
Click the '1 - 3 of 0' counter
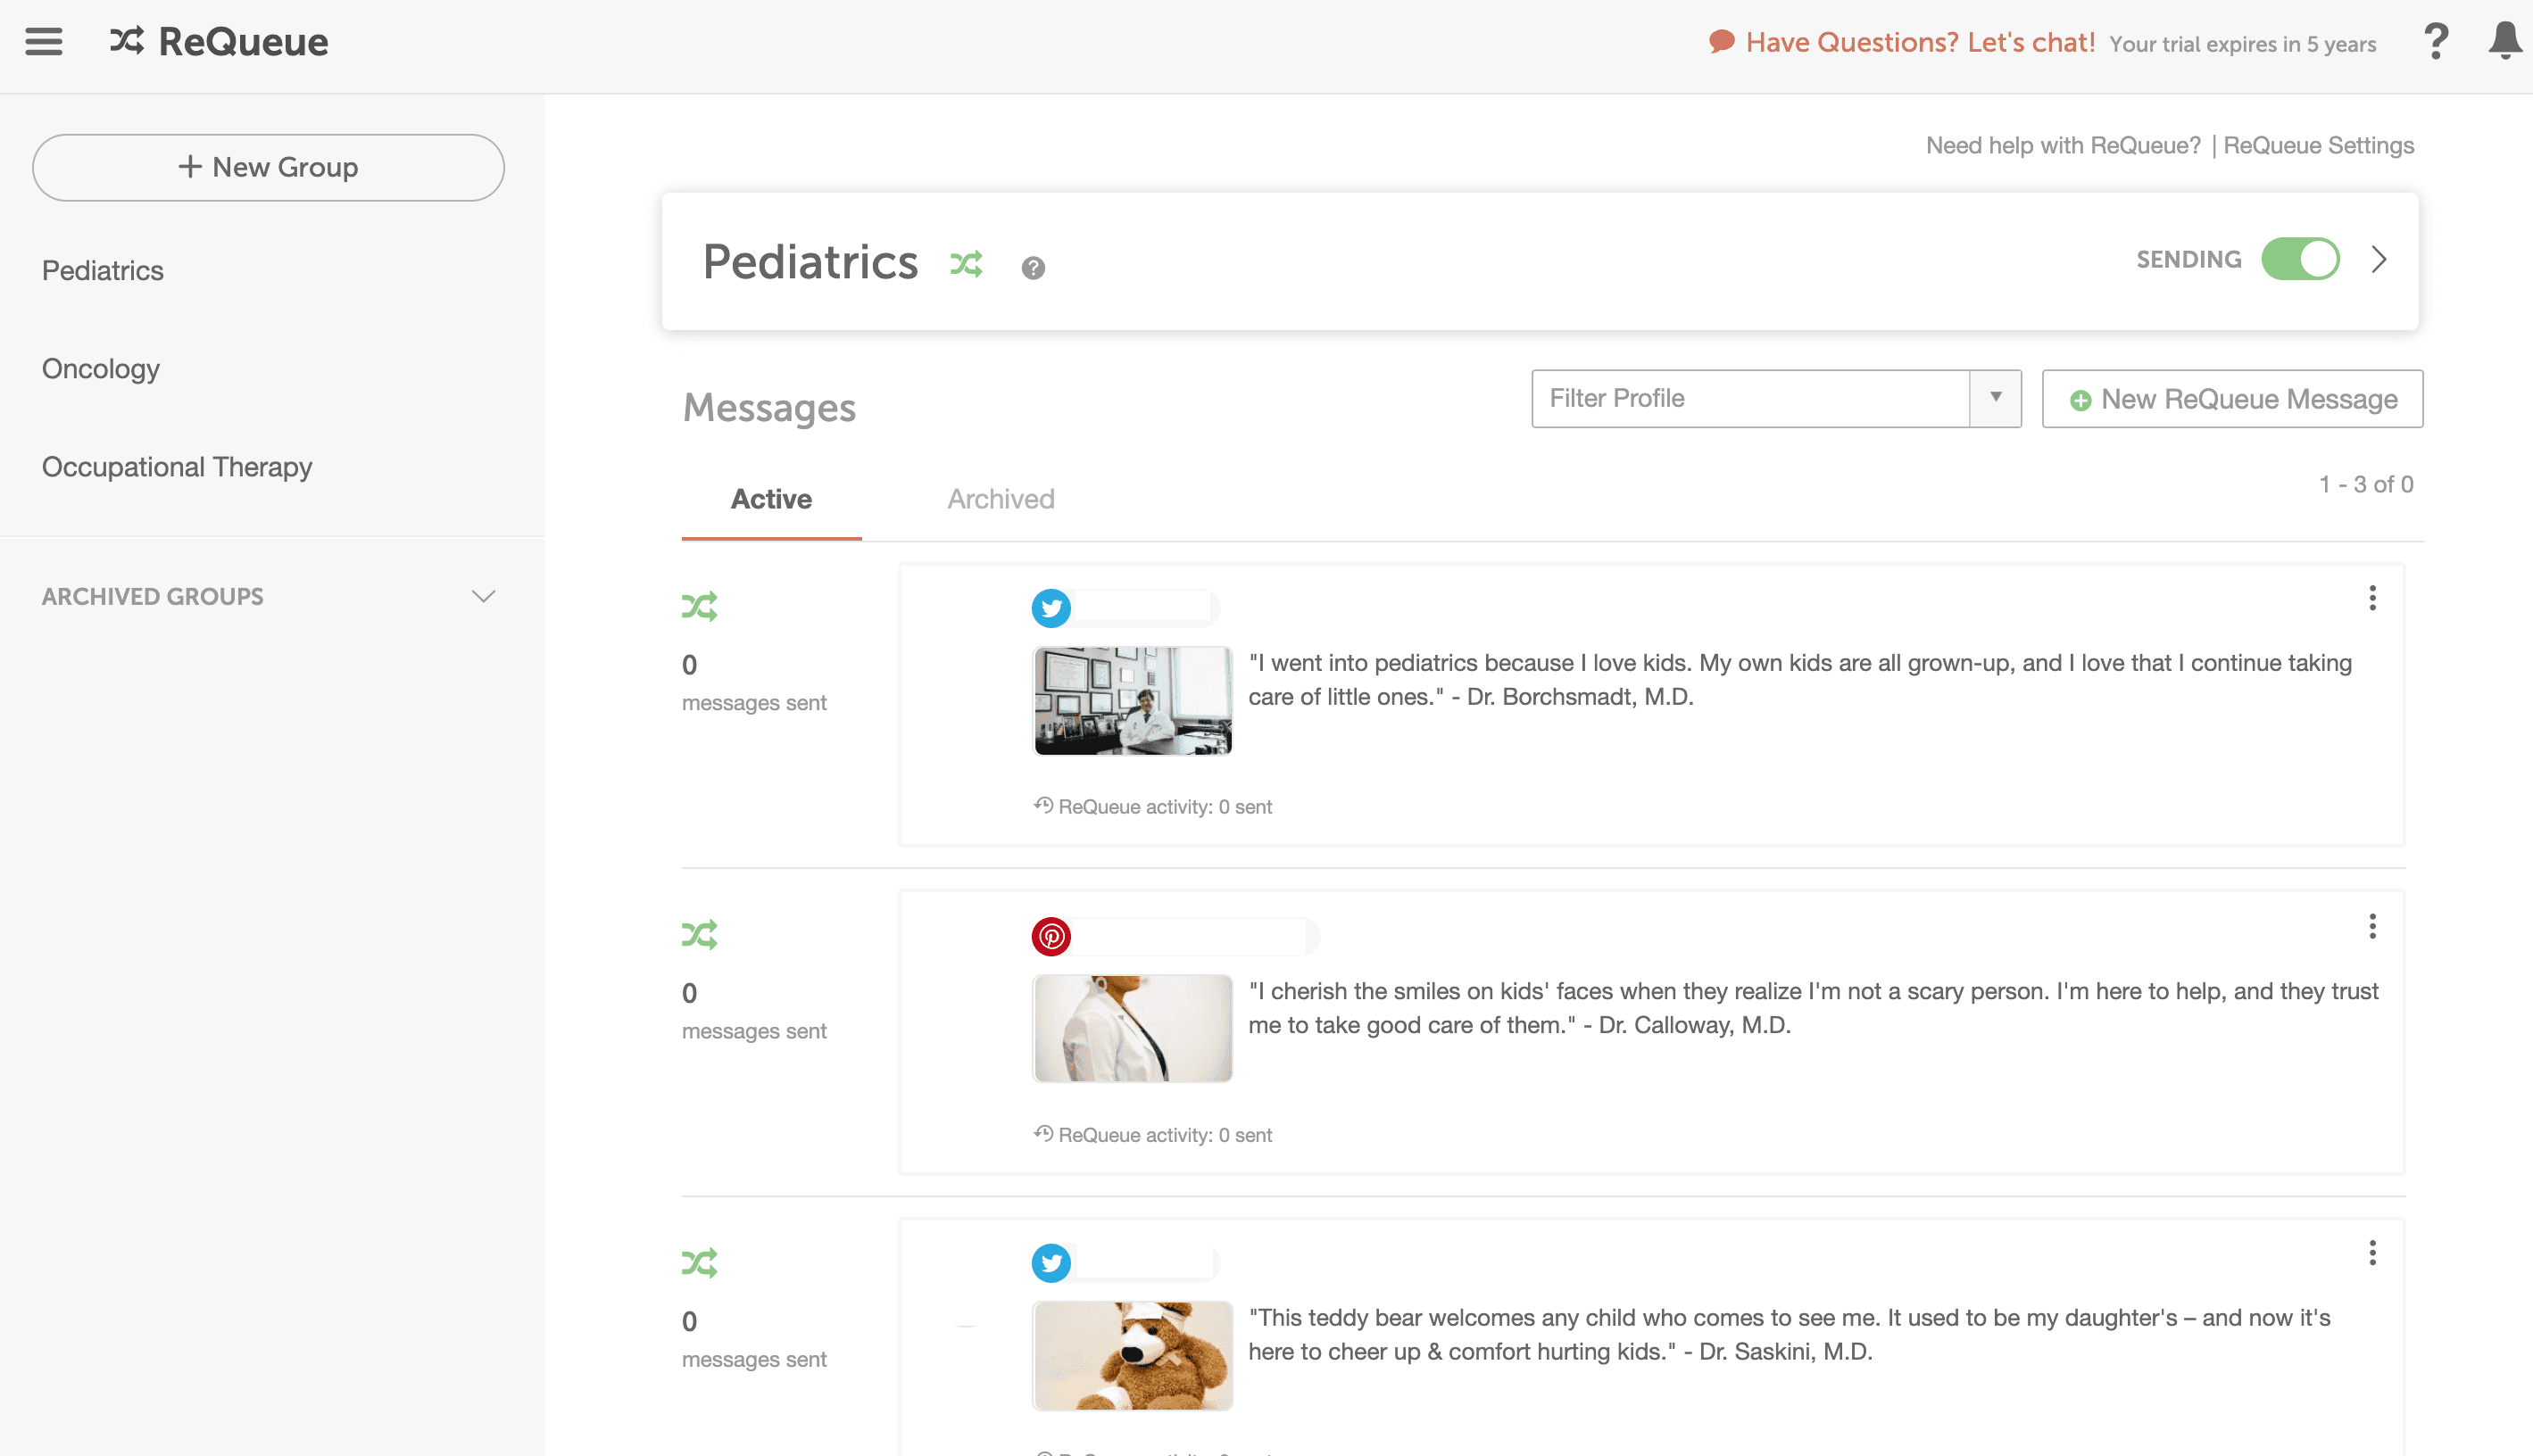pos(2366,485)
